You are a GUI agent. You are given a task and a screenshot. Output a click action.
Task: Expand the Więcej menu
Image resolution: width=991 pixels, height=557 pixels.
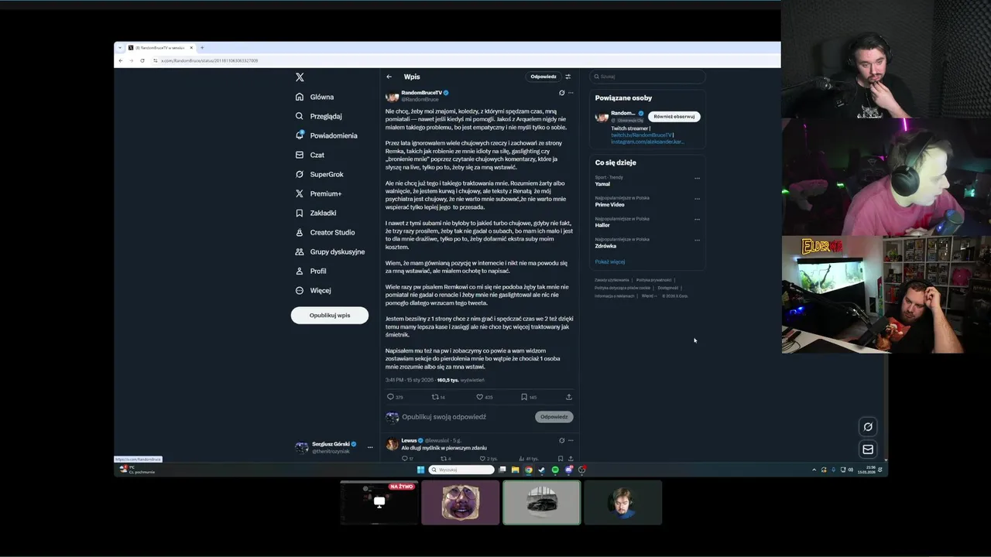point(313,290)
